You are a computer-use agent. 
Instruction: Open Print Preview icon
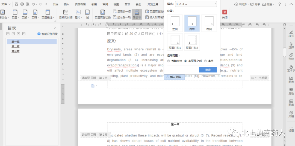(28, 4)
